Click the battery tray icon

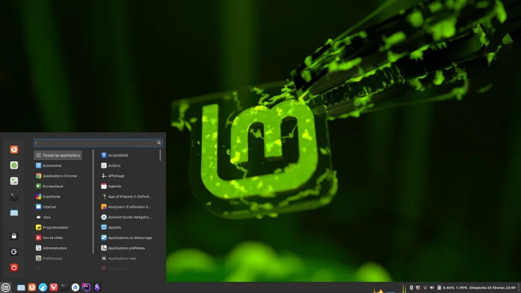pos(439,288)
